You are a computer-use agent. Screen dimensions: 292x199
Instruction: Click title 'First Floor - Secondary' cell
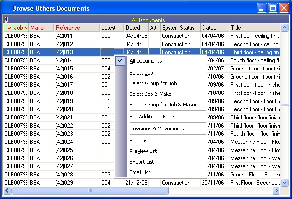pos(255,183)
